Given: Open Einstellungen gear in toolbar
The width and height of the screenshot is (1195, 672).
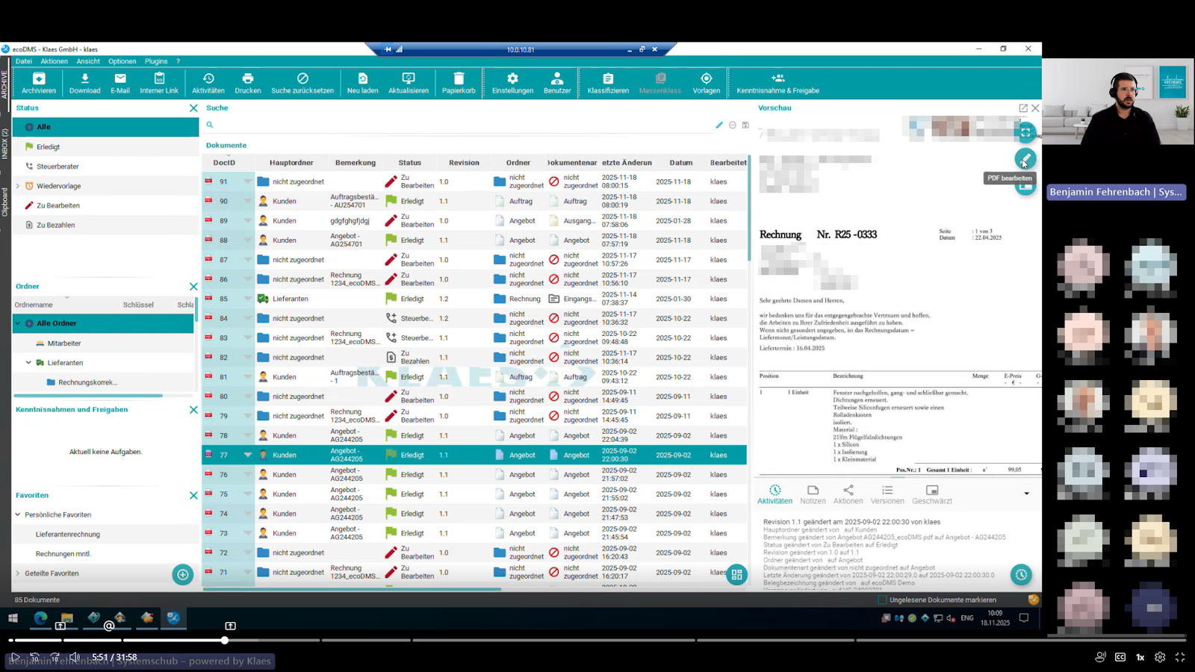Looking at the screenshot, I should pyautogui.click(x=512, y=79).
